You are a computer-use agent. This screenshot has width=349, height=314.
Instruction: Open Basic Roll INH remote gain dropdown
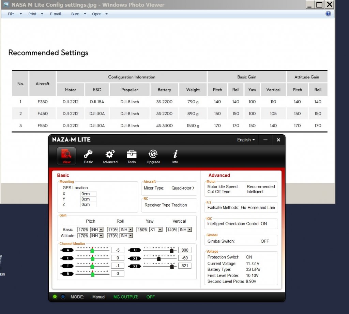tap(126, 229)
